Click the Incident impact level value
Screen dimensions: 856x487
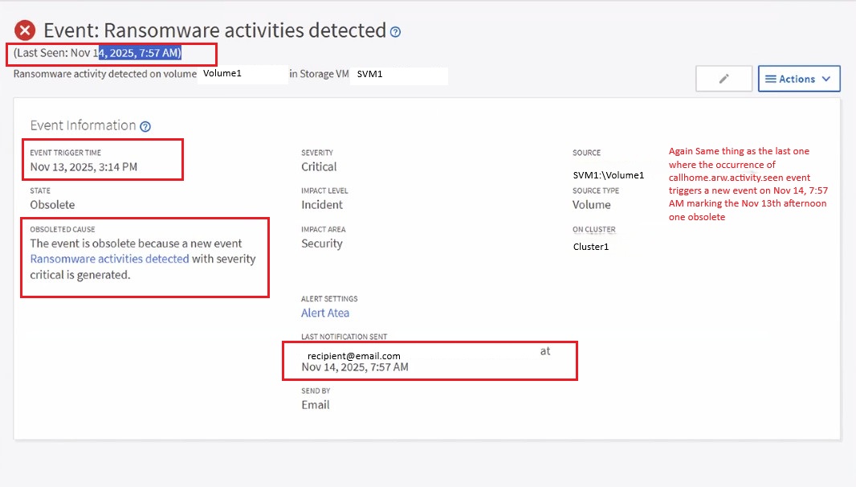coord(322,205)
